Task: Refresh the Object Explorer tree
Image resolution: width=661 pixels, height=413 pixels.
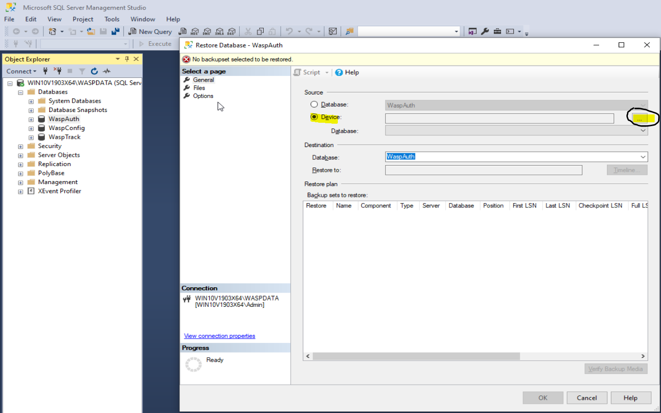Action: pyautogui.click(x=94, y=71)
